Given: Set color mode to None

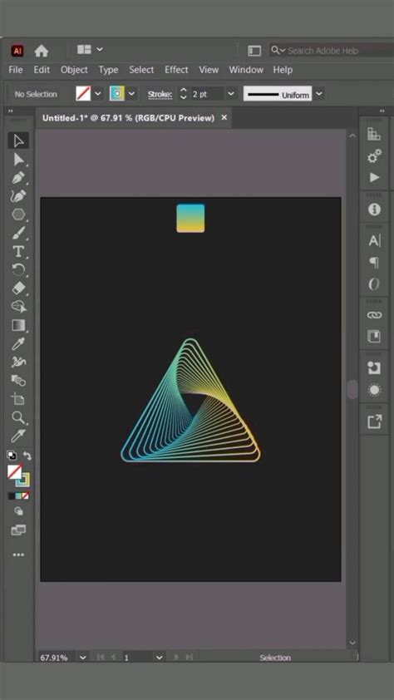Looking at the screenshot, I should (x=26, y=496).
